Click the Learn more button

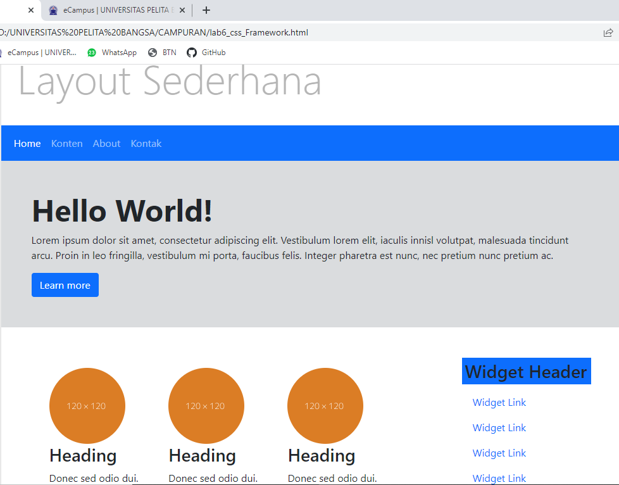click(65, 285)
